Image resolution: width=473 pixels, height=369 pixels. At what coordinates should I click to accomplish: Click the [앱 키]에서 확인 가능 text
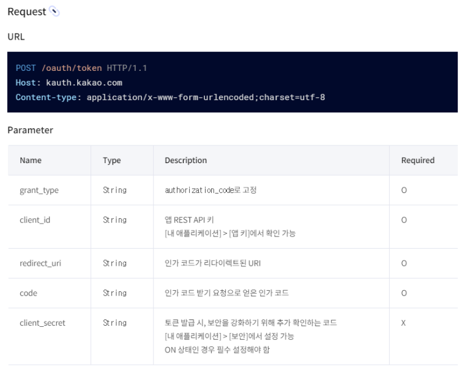(262, 233)
